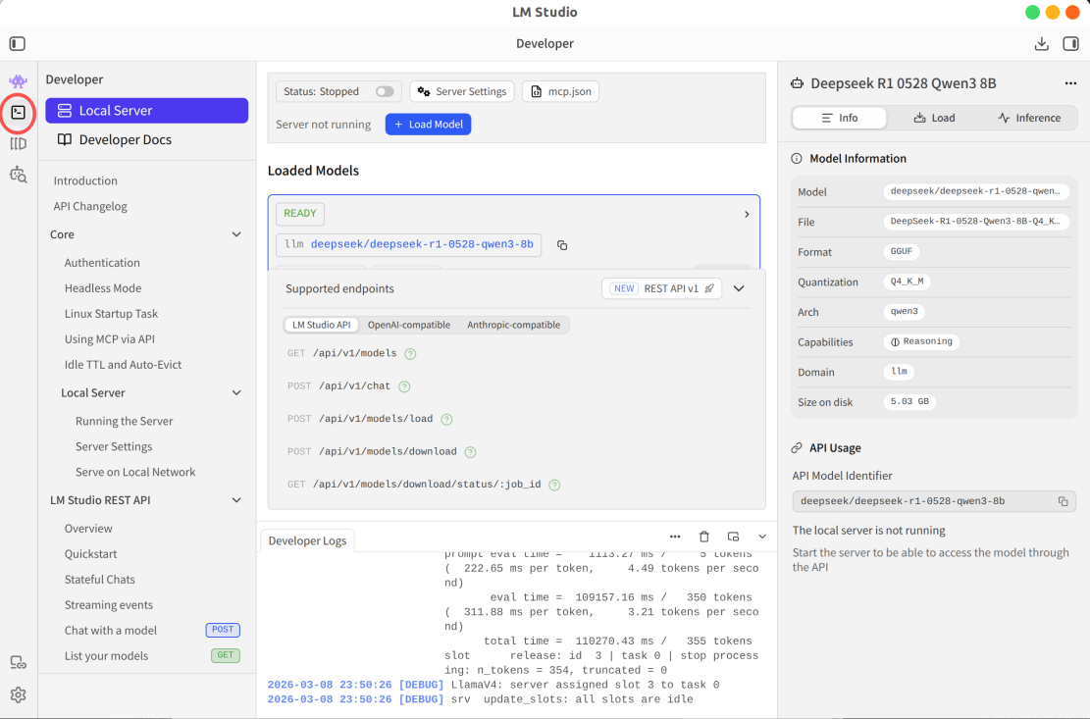Viewport: 1090px width, 719px height.
Task: Clear developer logs with trash icon
Action: point(704,537)
